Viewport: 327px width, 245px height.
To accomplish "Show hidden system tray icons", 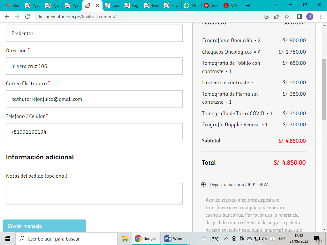I will click(x=226, y=239).
